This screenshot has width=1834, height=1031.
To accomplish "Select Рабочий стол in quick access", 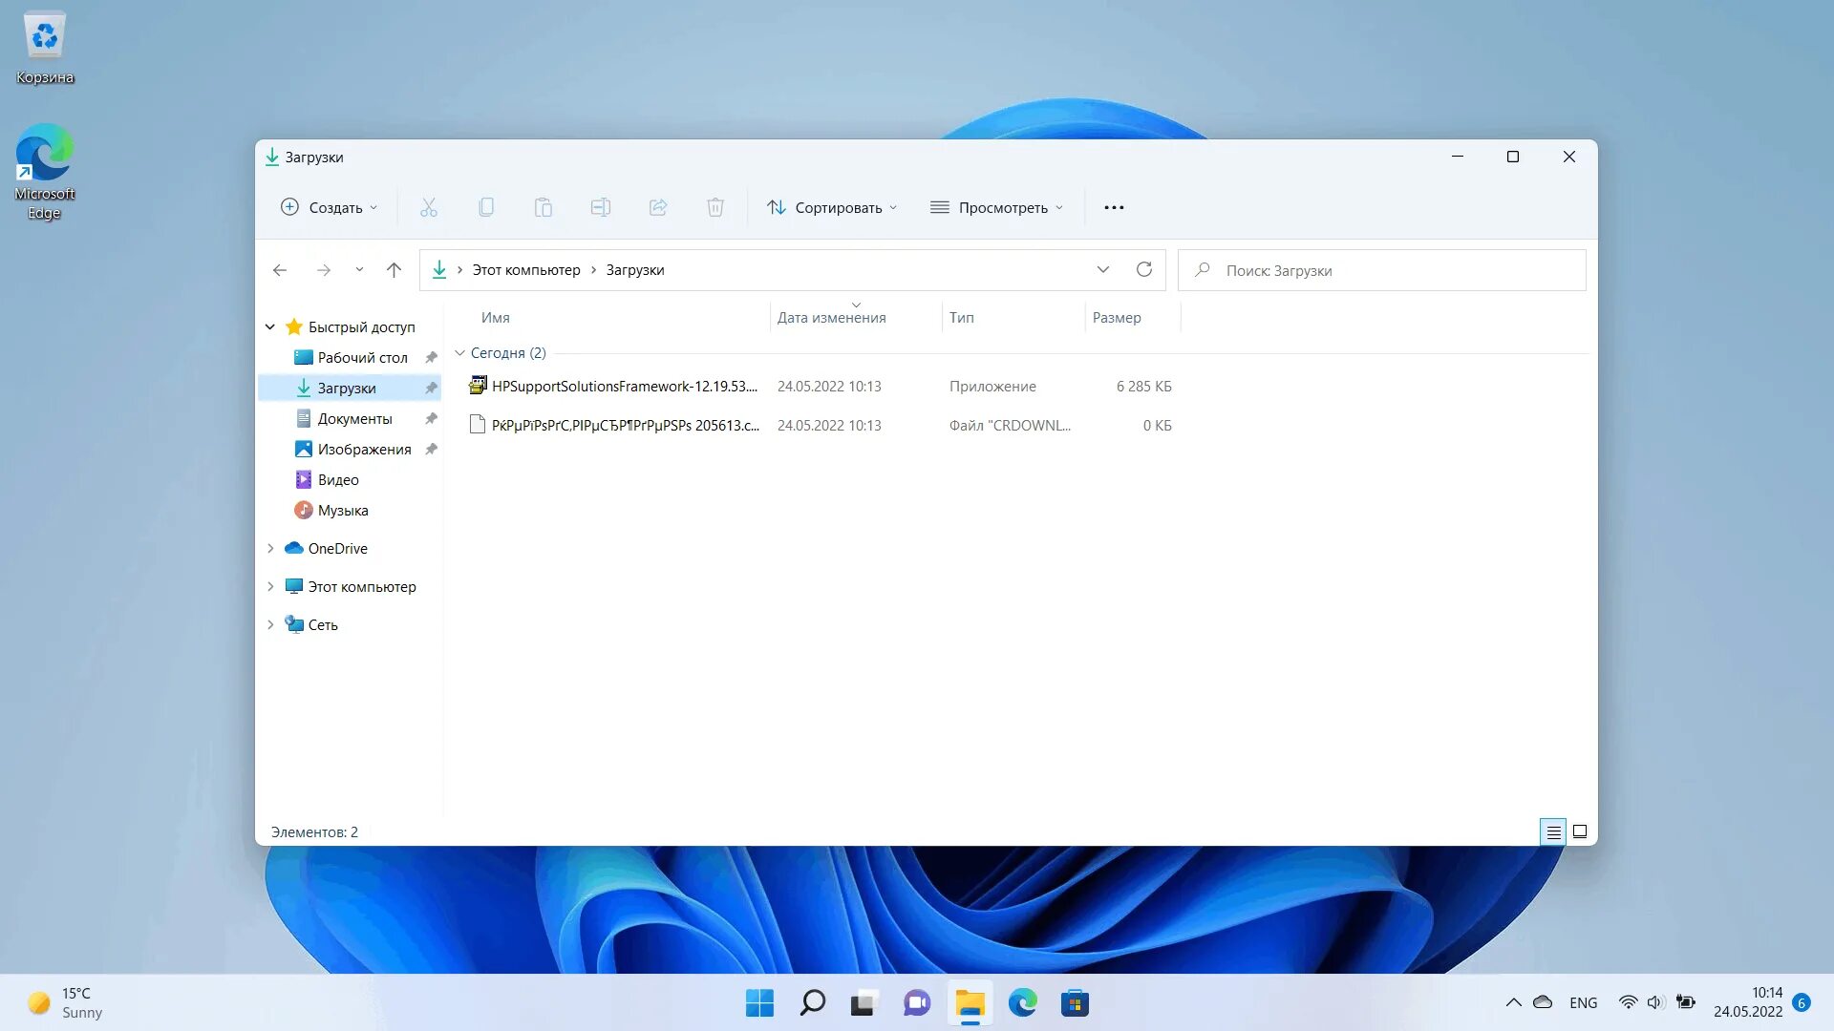I will [x=362, y=357].
